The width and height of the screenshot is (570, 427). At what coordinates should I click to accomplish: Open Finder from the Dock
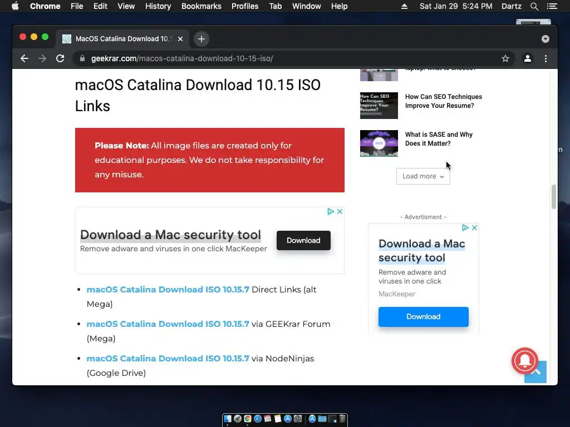click(228, 419)
